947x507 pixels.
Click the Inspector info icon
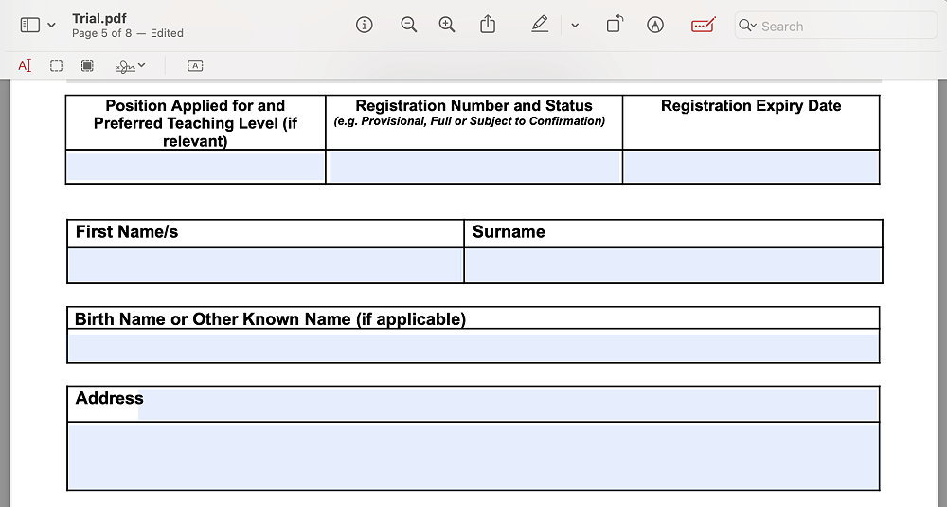tap(364, 26)
